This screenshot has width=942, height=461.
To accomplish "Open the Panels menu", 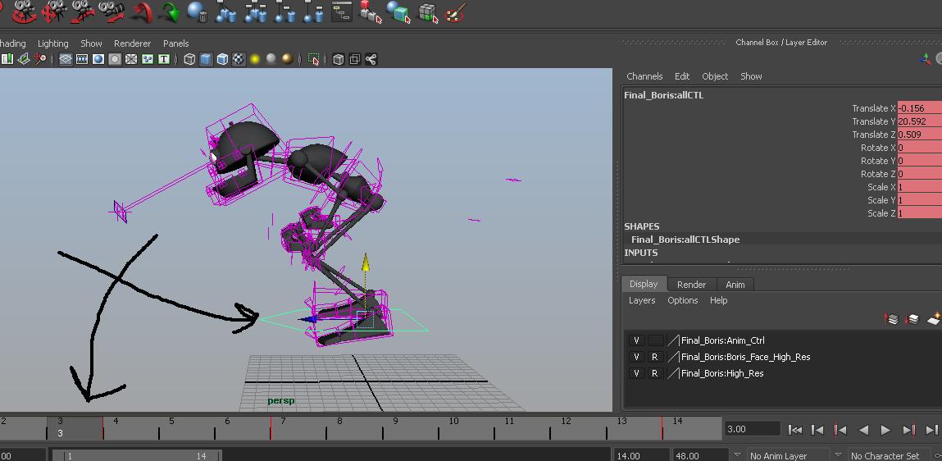I will click(x=175, y=43).
